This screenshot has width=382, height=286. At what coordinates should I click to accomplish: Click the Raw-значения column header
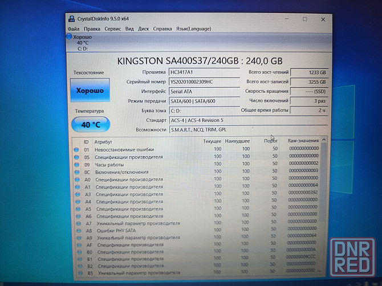(303, 141)
